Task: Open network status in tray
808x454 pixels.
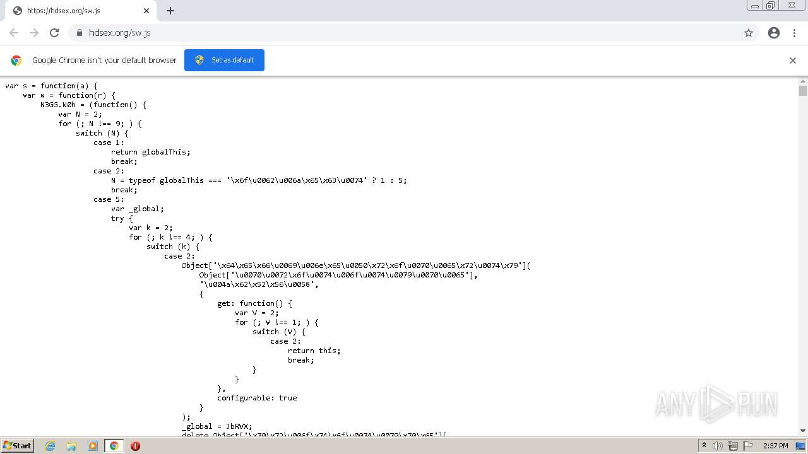Action: pyautogui.click(x=733, y=446)
